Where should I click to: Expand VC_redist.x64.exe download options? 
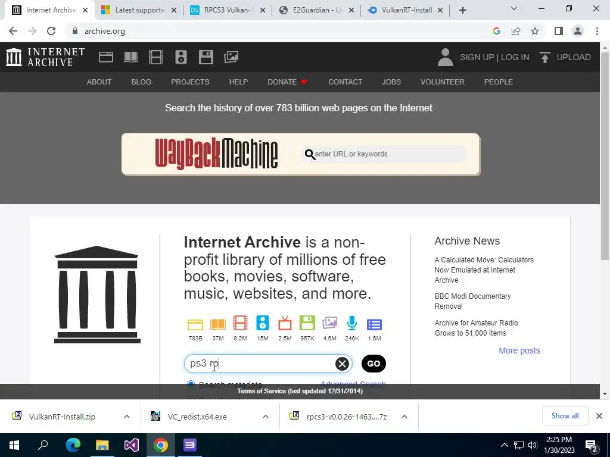pos(266,417)
